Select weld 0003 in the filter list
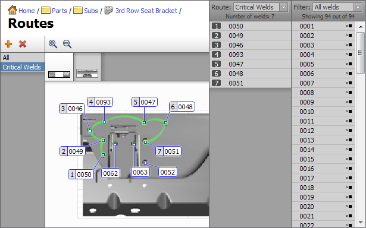The height and width of the screenshot is (228, 366). [324, 45]
